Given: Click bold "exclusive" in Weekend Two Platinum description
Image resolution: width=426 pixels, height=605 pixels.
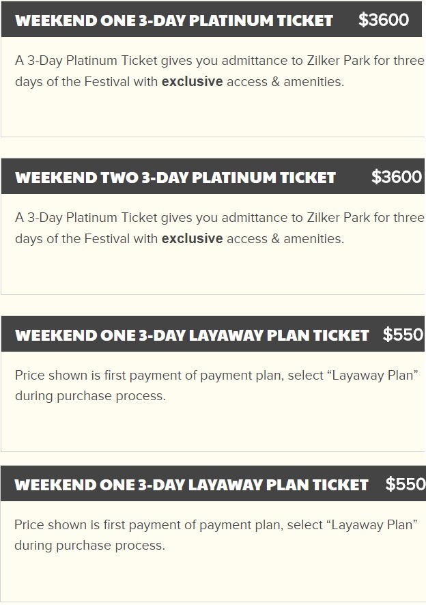Looking at the screenshot, I should point(192,239).
